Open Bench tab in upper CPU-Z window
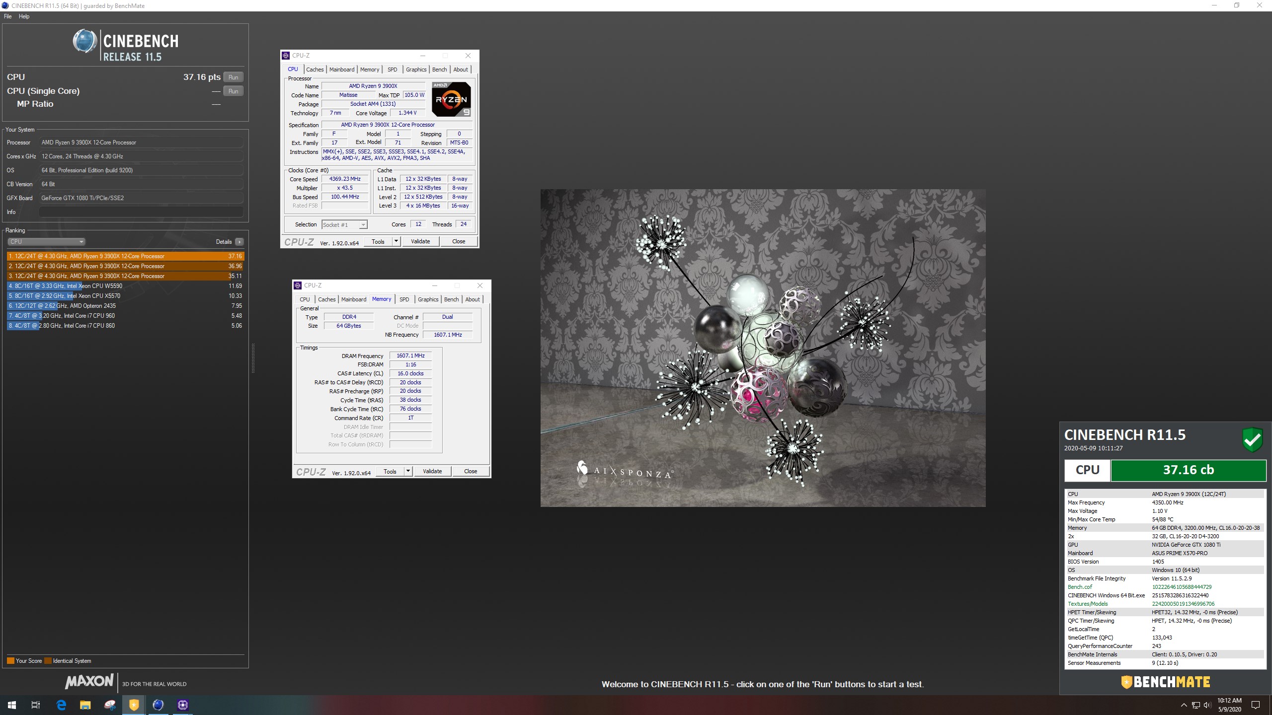Screen dimensions: 1272x715 (439, 70)
